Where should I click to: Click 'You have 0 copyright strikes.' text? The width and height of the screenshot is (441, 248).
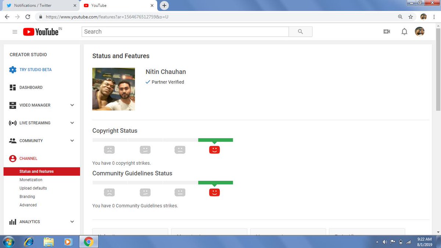pyautogui.click(x=122, y=163)
